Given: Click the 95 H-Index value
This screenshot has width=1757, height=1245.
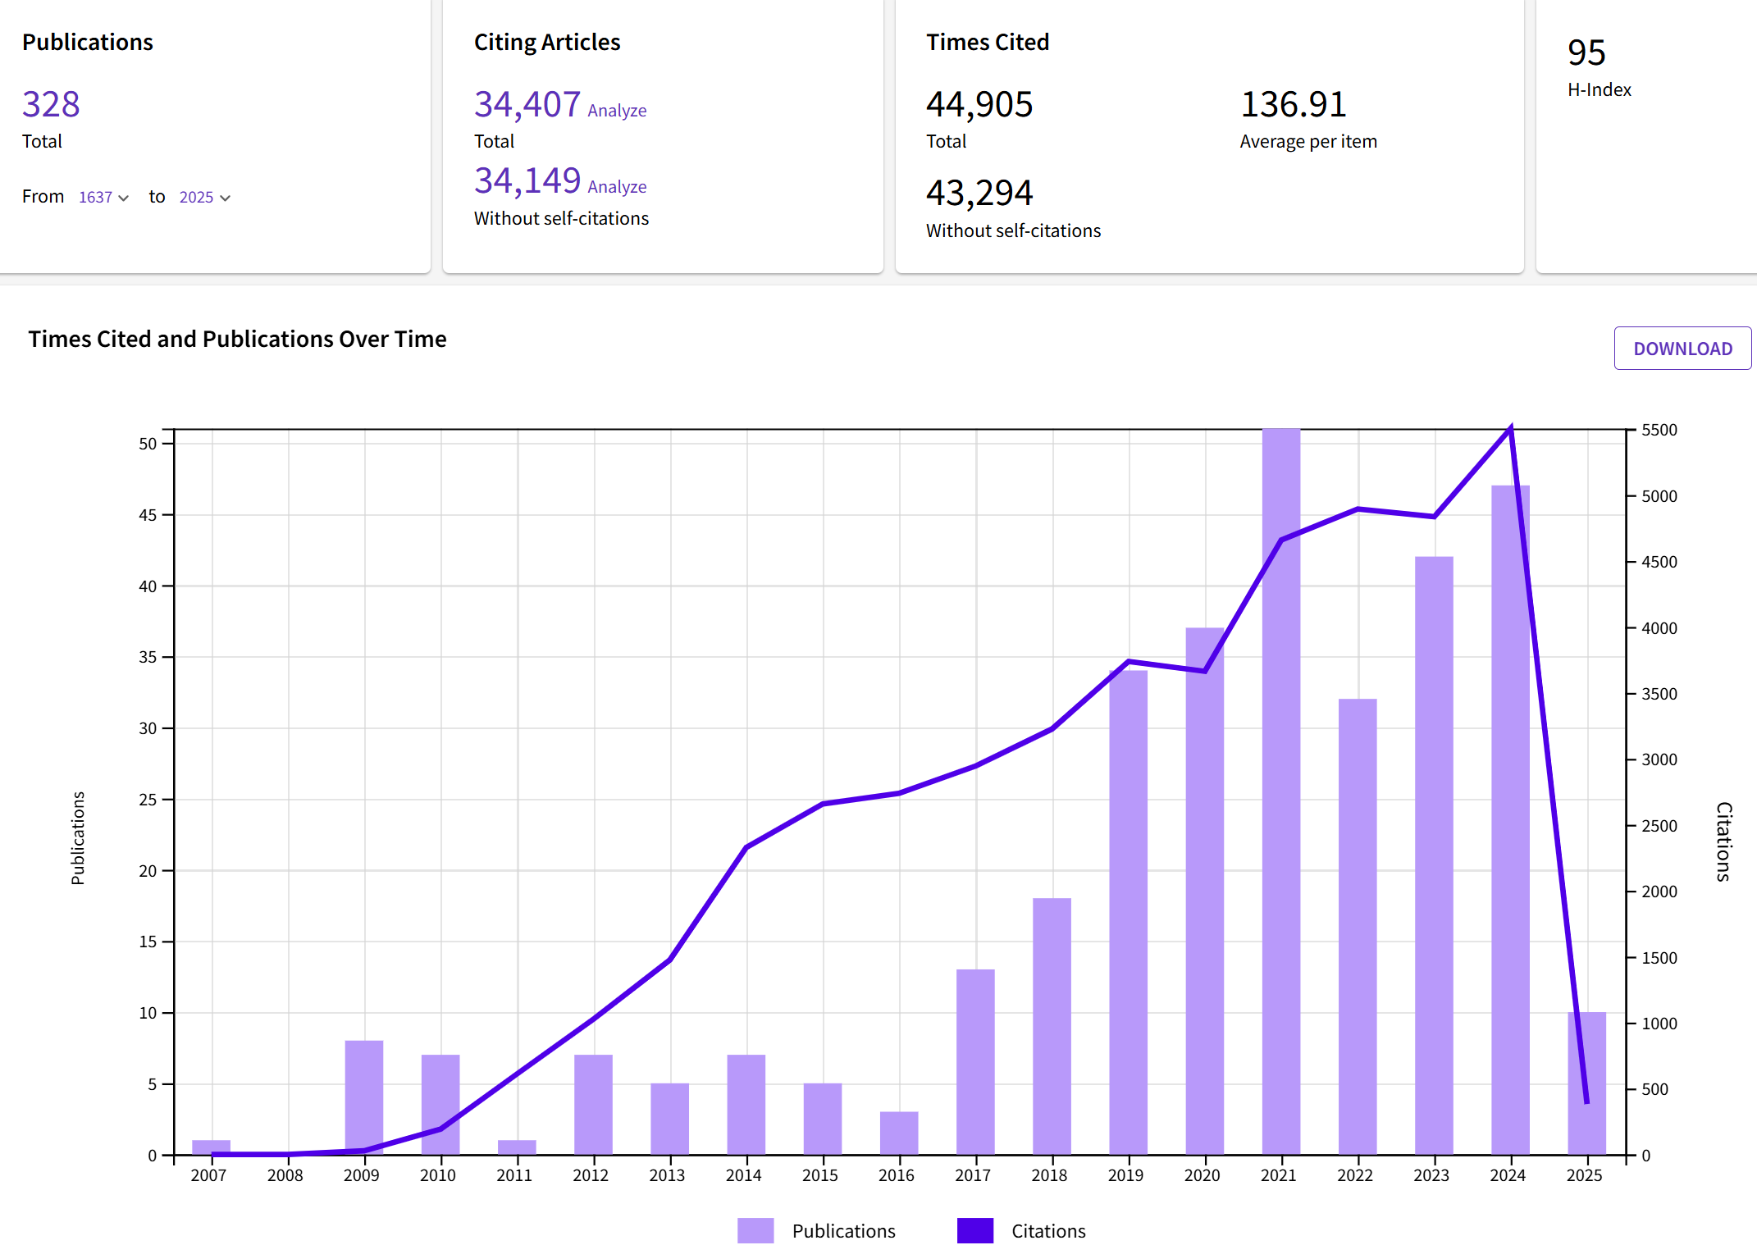Looking at the screenshot, I should pos(1586,52).
